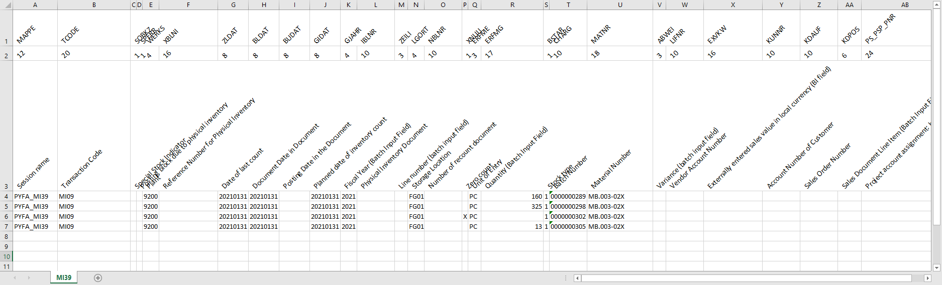The image size is (942, 285).
Task: Click the Material Number description cell
Action: click(619, 125)
